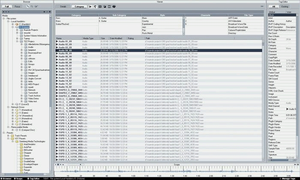300x180 pixels.
Task: Switch to the All tab in Tag Editor
Action: (x=273, y=6)
